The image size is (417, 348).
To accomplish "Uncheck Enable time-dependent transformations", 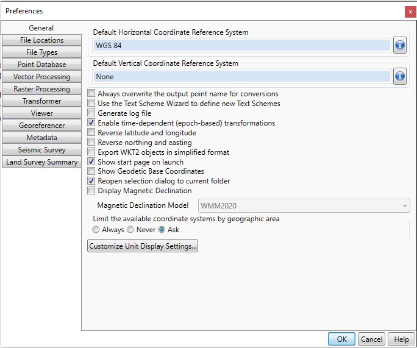I will [x=91, y=123].
